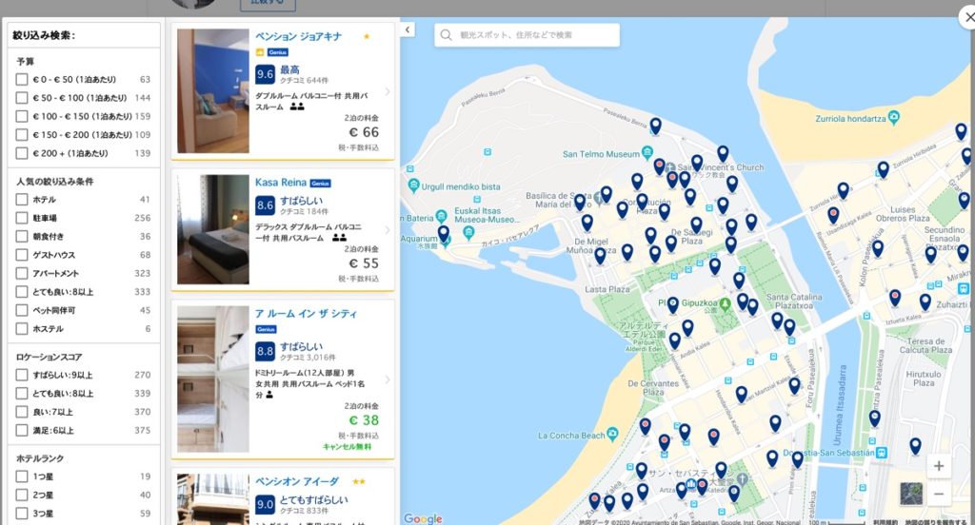This screenshot has width=975, height=525.
Task: Close the map overlay with X
Action: [967, 17]
